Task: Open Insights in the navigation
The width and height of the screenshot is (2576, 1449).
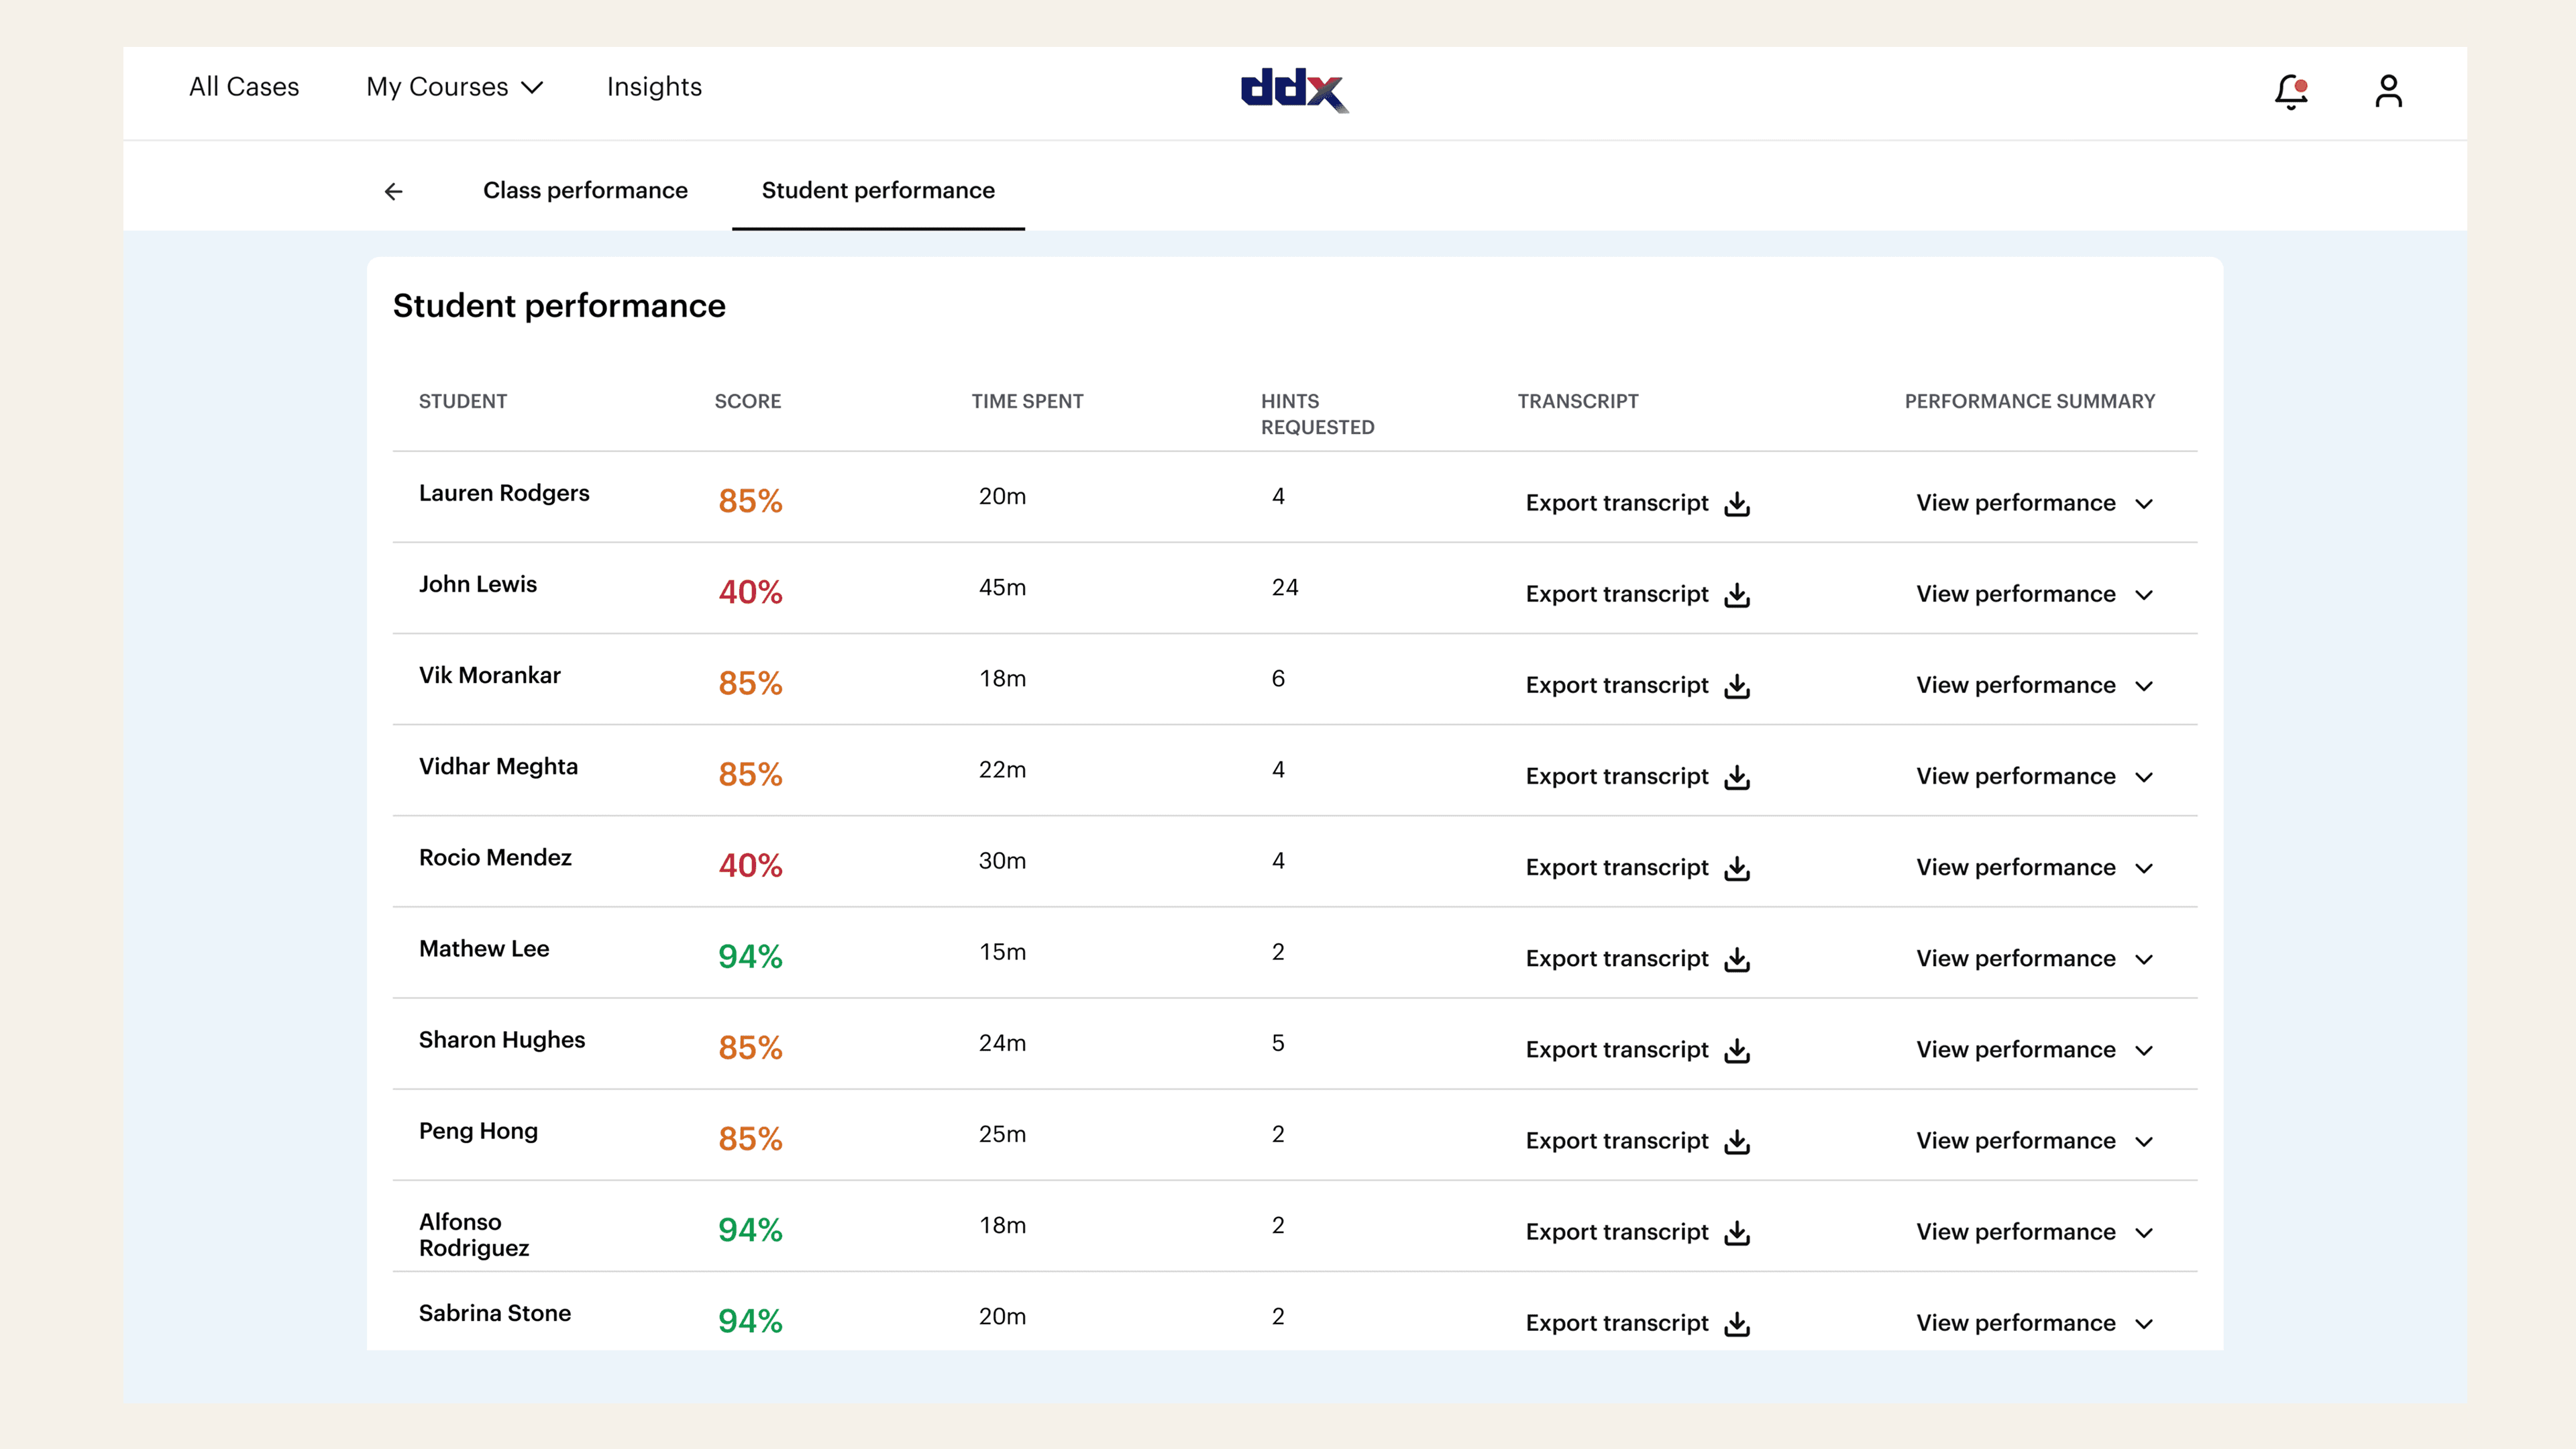Action: (x=654, y=87)
